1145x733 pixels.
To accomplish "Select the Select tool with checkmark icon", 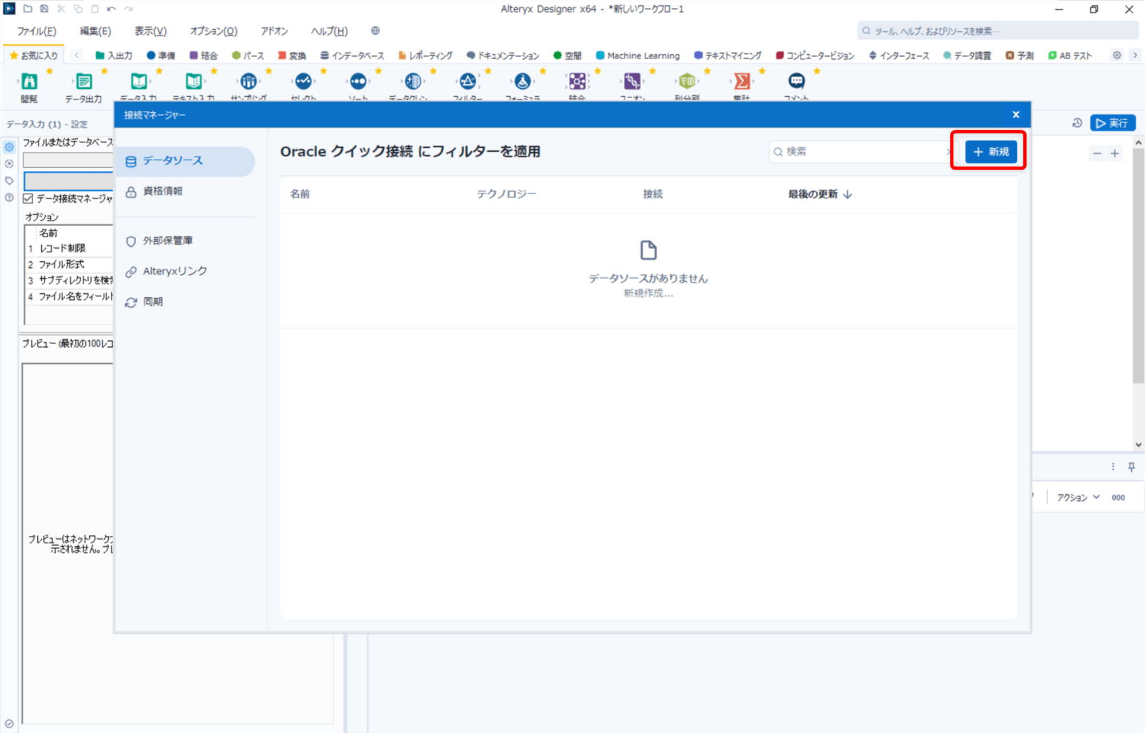I will coord(303,81).
